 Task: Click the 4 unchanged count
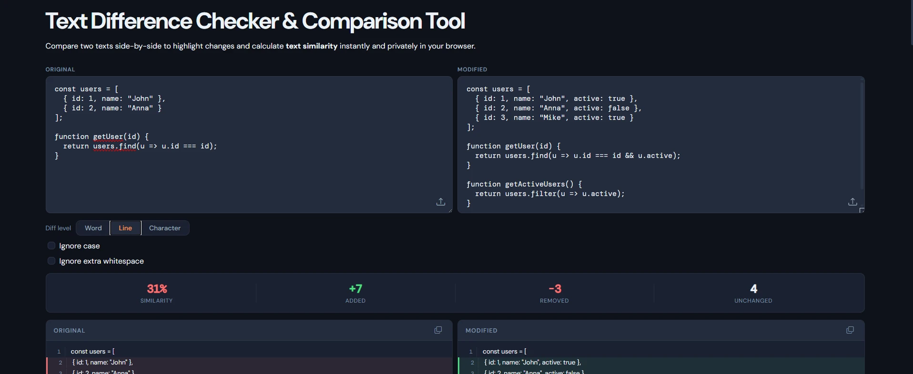[753, 289]
